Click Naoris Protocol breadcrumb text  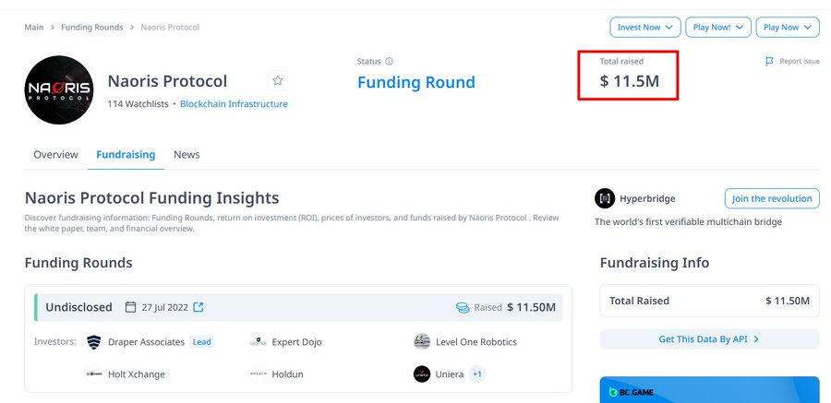tap(170, 27)
